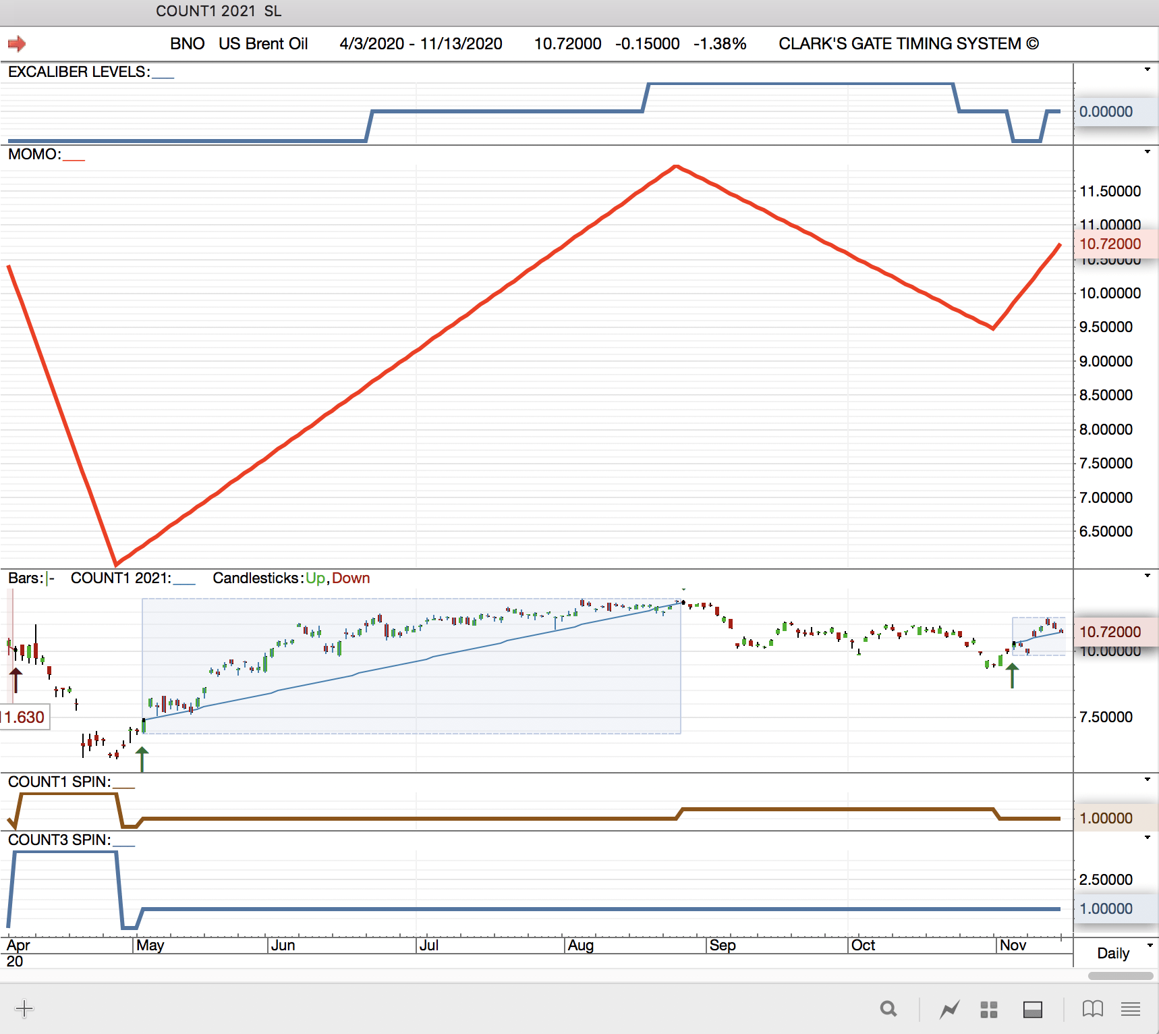Click the Apr label on the time axis
The height and width of the screenshot is (1034, 1159).
pos(18,945)
